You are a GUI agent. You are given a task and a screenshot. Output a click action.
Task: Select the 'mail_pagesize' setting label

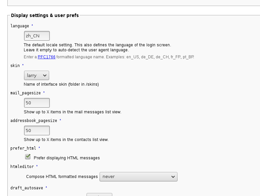(x=25, y=93)
